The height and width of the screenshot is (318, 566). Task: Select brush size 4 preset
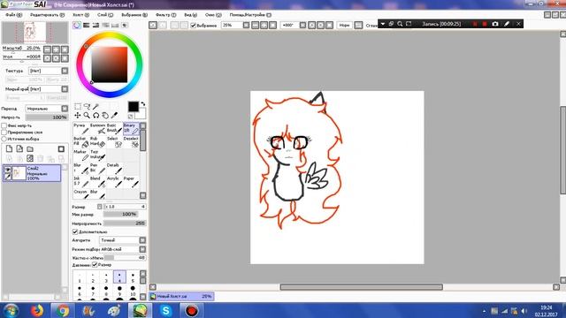tap(119, 276)
